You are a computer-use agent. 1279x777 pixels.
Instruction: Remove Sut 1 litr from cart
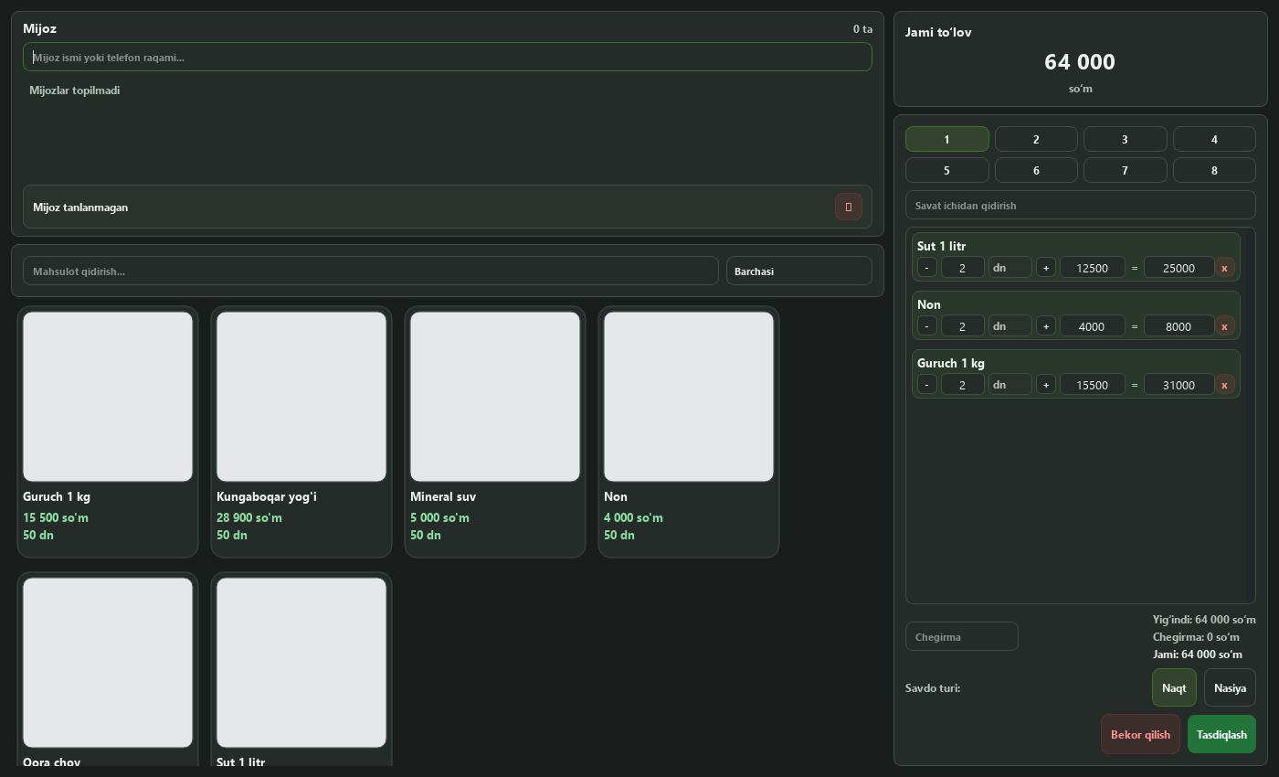[1224, 268]
